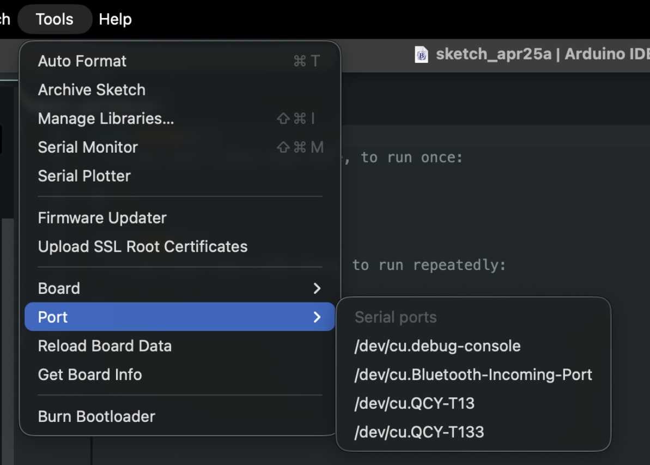The height and width of the screenshot is (465, 650).
Task: Expand the Board submenu
Action: pos(179,288)
